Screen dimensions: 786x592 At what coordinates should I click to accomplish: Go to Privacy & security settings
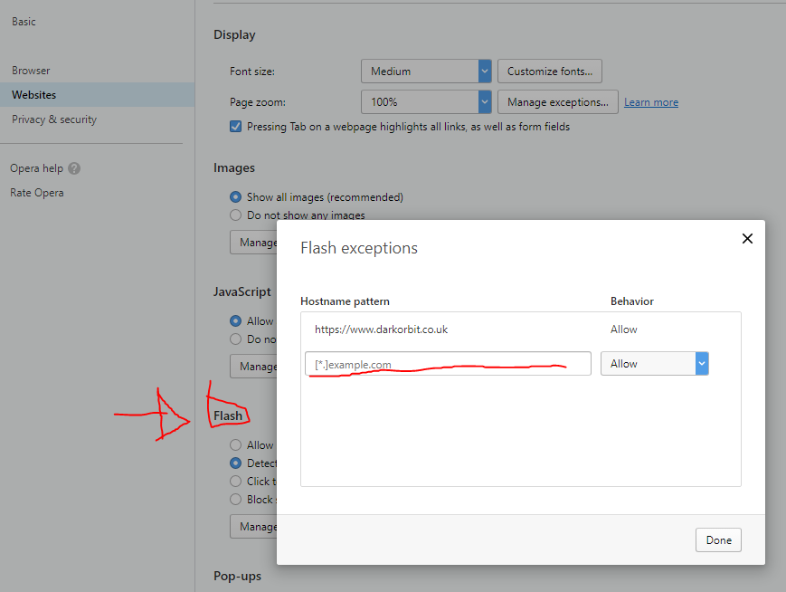coord(54,119)
